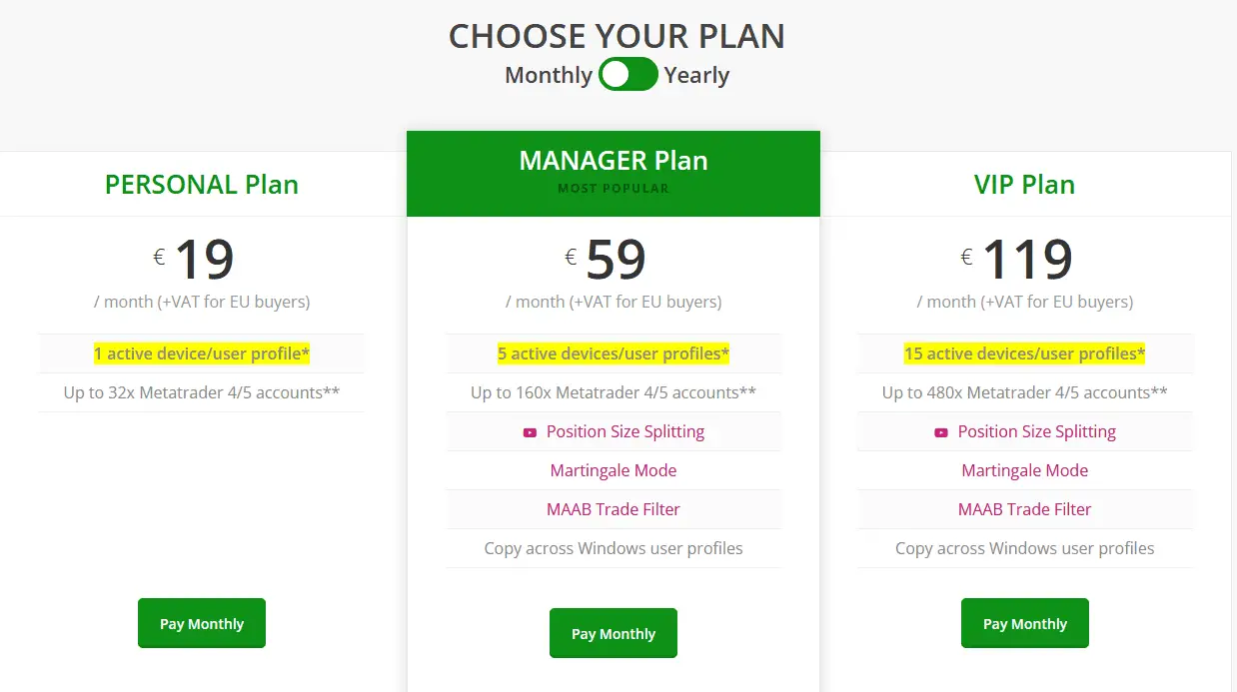Click the YouTube icon in VIP Plan
Image resolution: width=1237 pixels, height=692 pixels.
(x=941, y=432)
